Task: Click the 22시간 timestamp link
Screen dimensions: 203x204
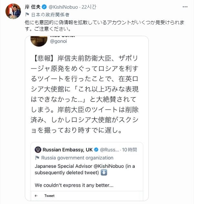Action: [x=89, y=7]
